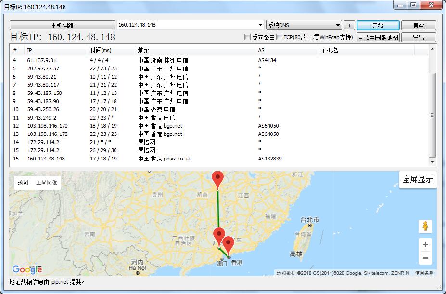Click the 开始 button
This screenshot has height=294, width=446.
click(x=378, y=26)
